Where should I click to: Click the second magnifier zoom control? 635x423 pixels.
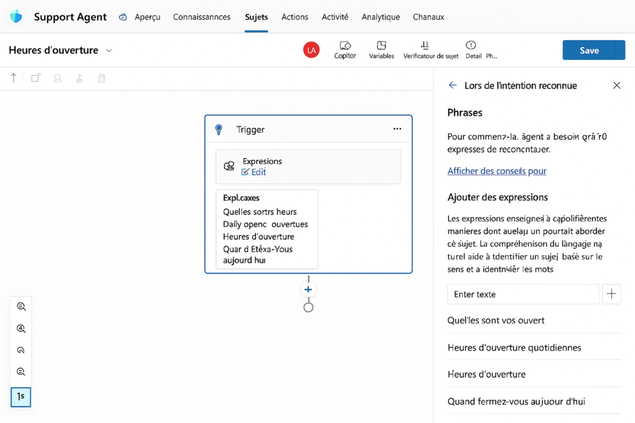click(21, 328)
